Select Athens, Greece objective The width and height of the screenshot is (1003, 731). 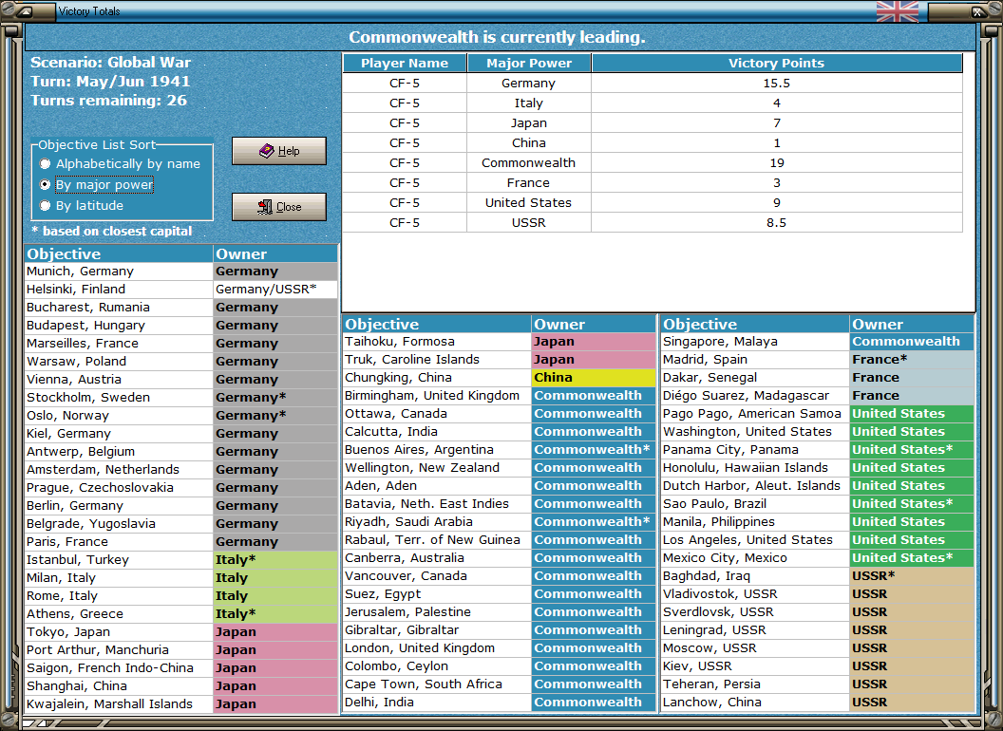[x=119, y=614]
